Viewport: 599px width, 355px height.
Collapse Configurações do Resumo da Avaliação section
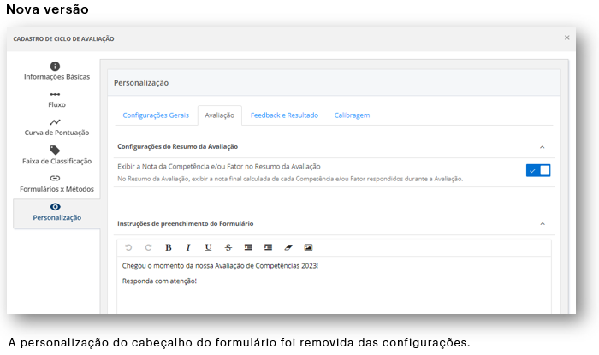click(x=542, y=147)
